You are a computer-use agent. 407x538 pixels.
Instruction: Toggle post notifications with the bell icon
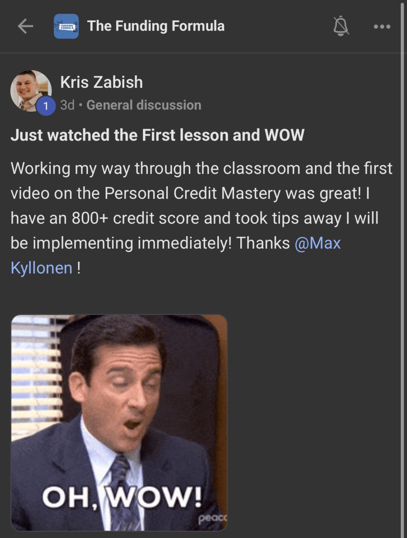(x=341, y=26)
